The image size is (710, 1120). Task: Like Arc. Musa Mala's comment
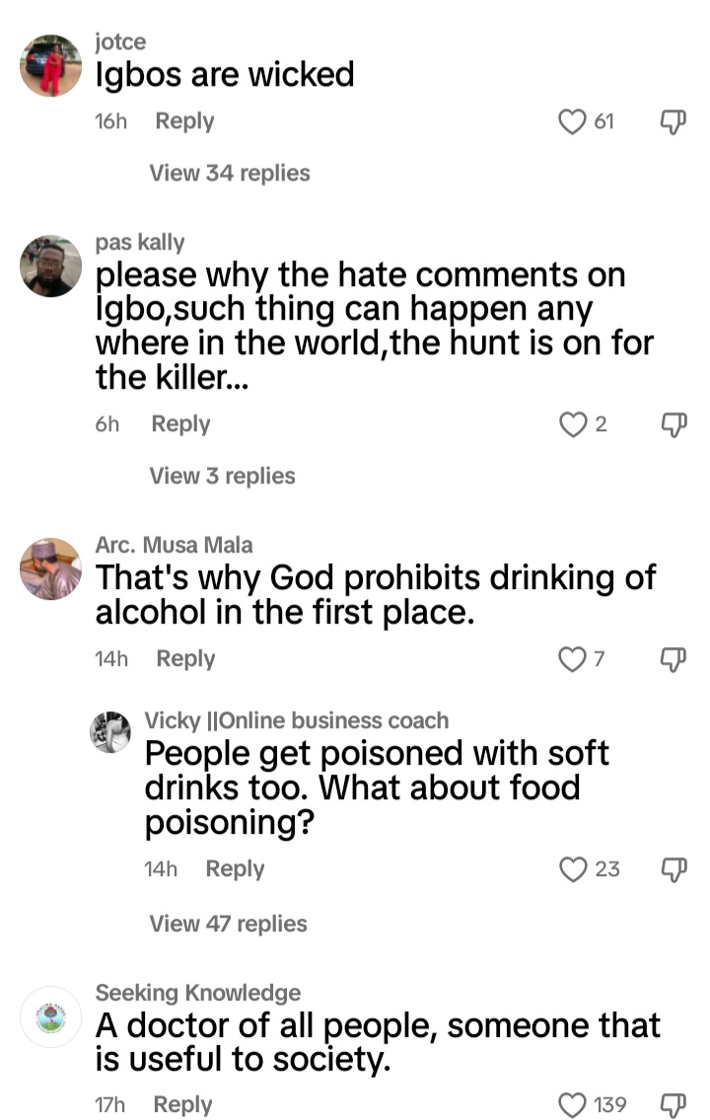coord(573,659)
